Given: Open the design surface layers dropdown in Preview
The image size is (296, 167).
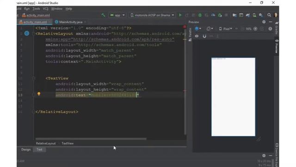Looking at the screenshot, I should tap(197, 29).
